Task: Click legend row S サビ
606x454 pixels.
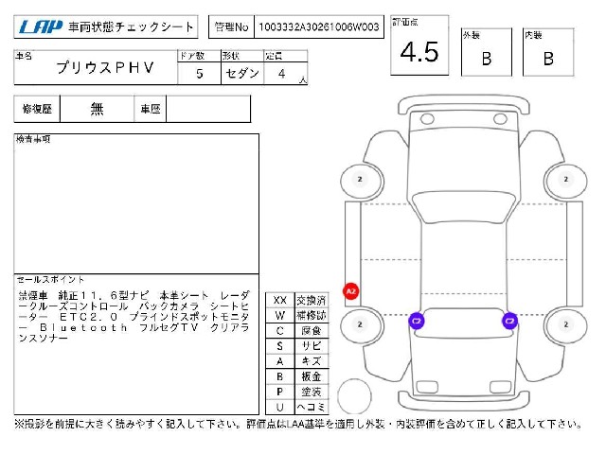Action: (x=297, y=345)
